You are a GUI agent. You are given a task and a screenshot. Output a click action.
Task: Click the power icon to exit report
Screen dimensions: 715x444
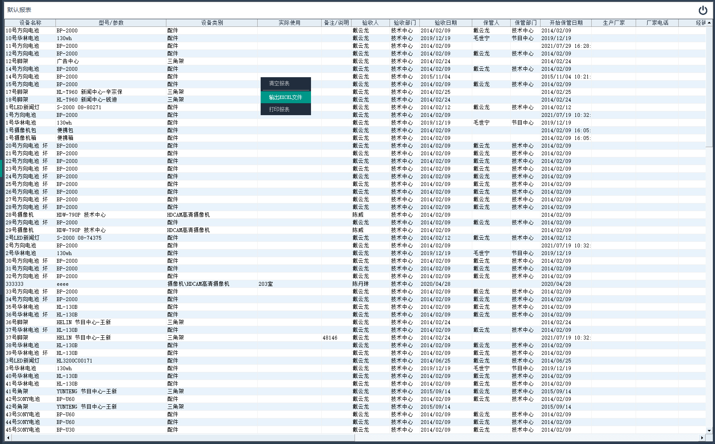(x=703, y=10)
